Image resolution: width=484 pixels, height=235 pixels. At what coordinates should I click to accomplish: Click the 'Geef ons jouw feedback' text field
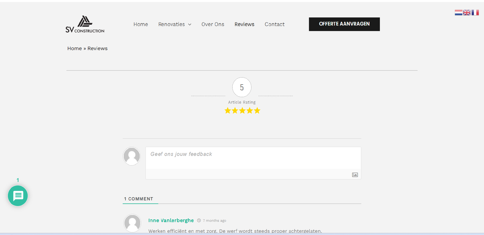click(x=253, y=158)
